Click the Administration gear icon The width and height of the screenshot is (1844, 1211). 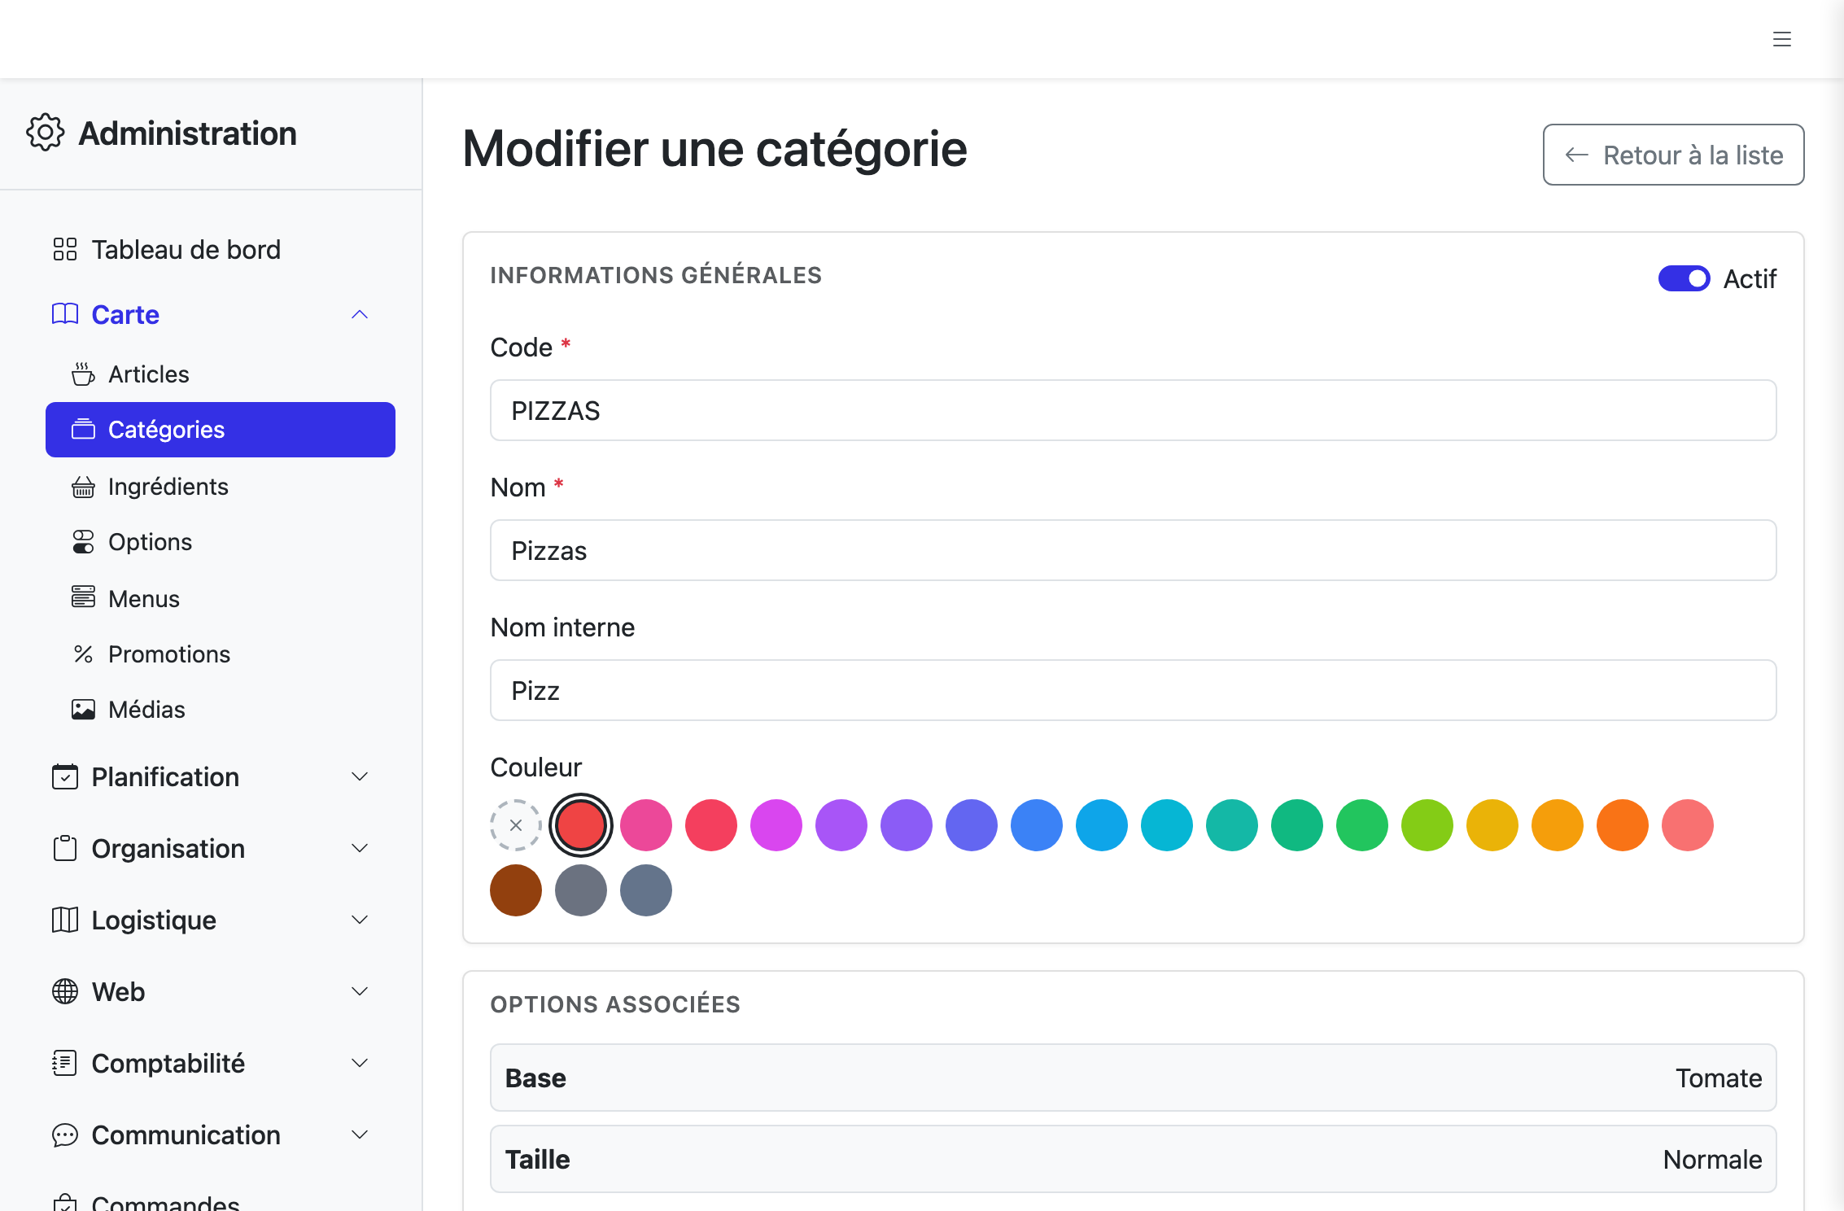[x=46, y=133]
